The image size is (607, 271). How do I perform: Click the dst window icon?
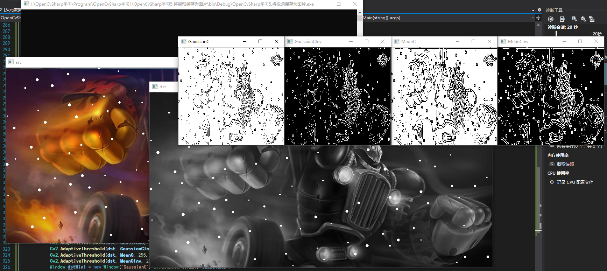coord(155,86)
